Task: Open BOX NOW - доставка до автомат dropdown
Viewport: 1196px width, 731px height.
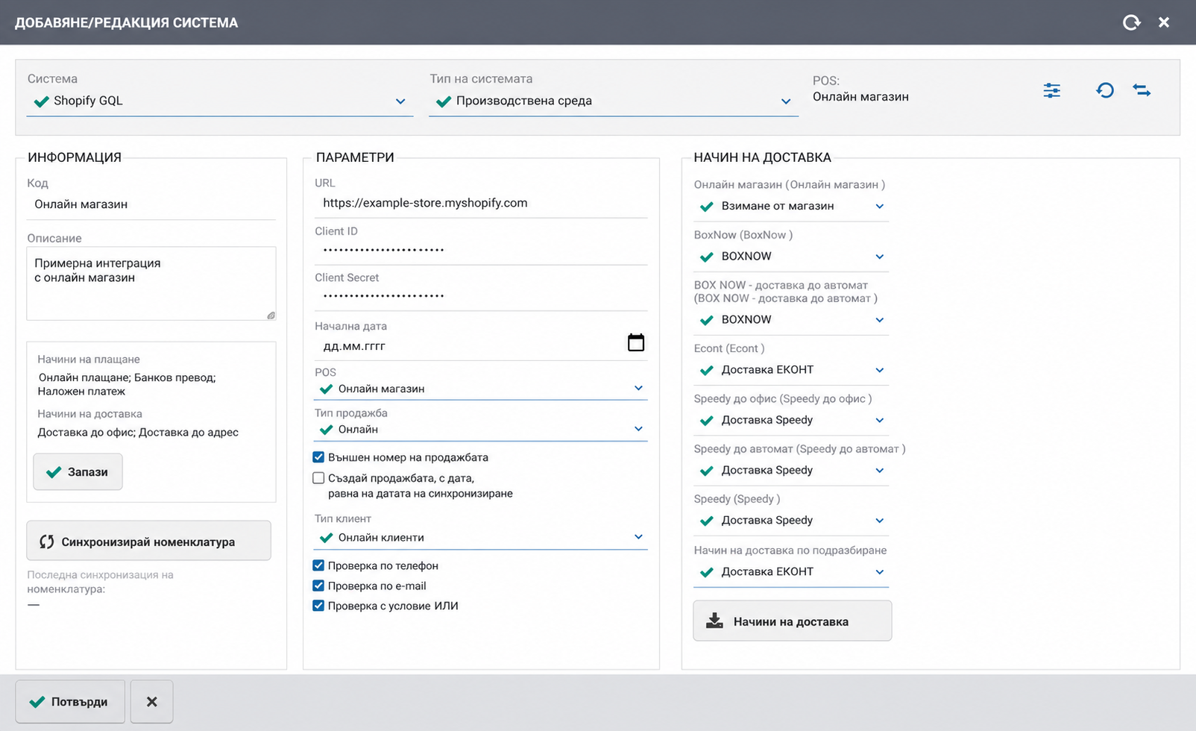Action: tap(791, 320)
